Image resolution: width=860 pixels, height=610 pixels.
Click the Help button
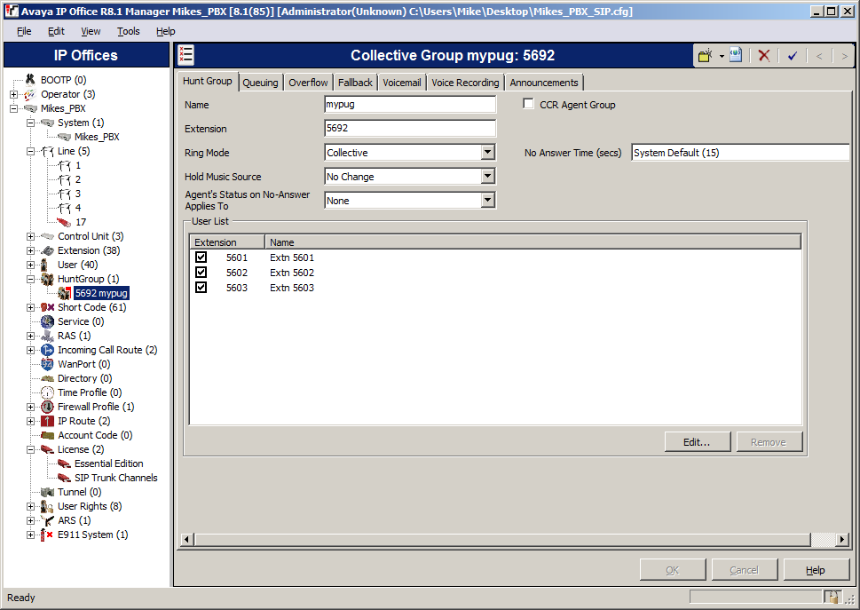(816, 570)
